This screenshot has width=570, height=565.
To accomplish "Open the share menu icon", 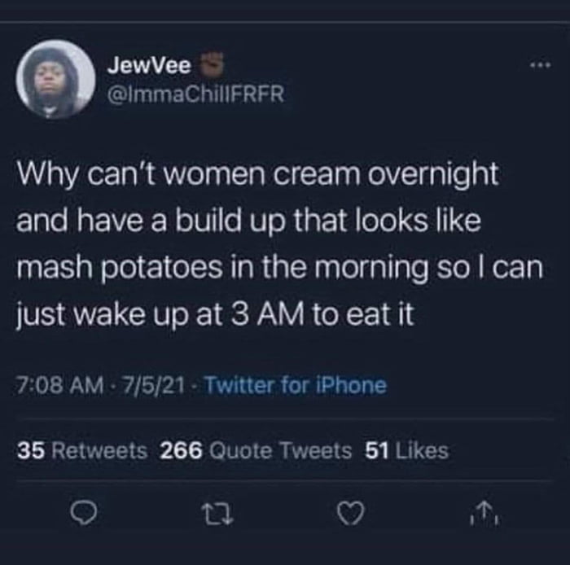I will (x=480, y=511).
